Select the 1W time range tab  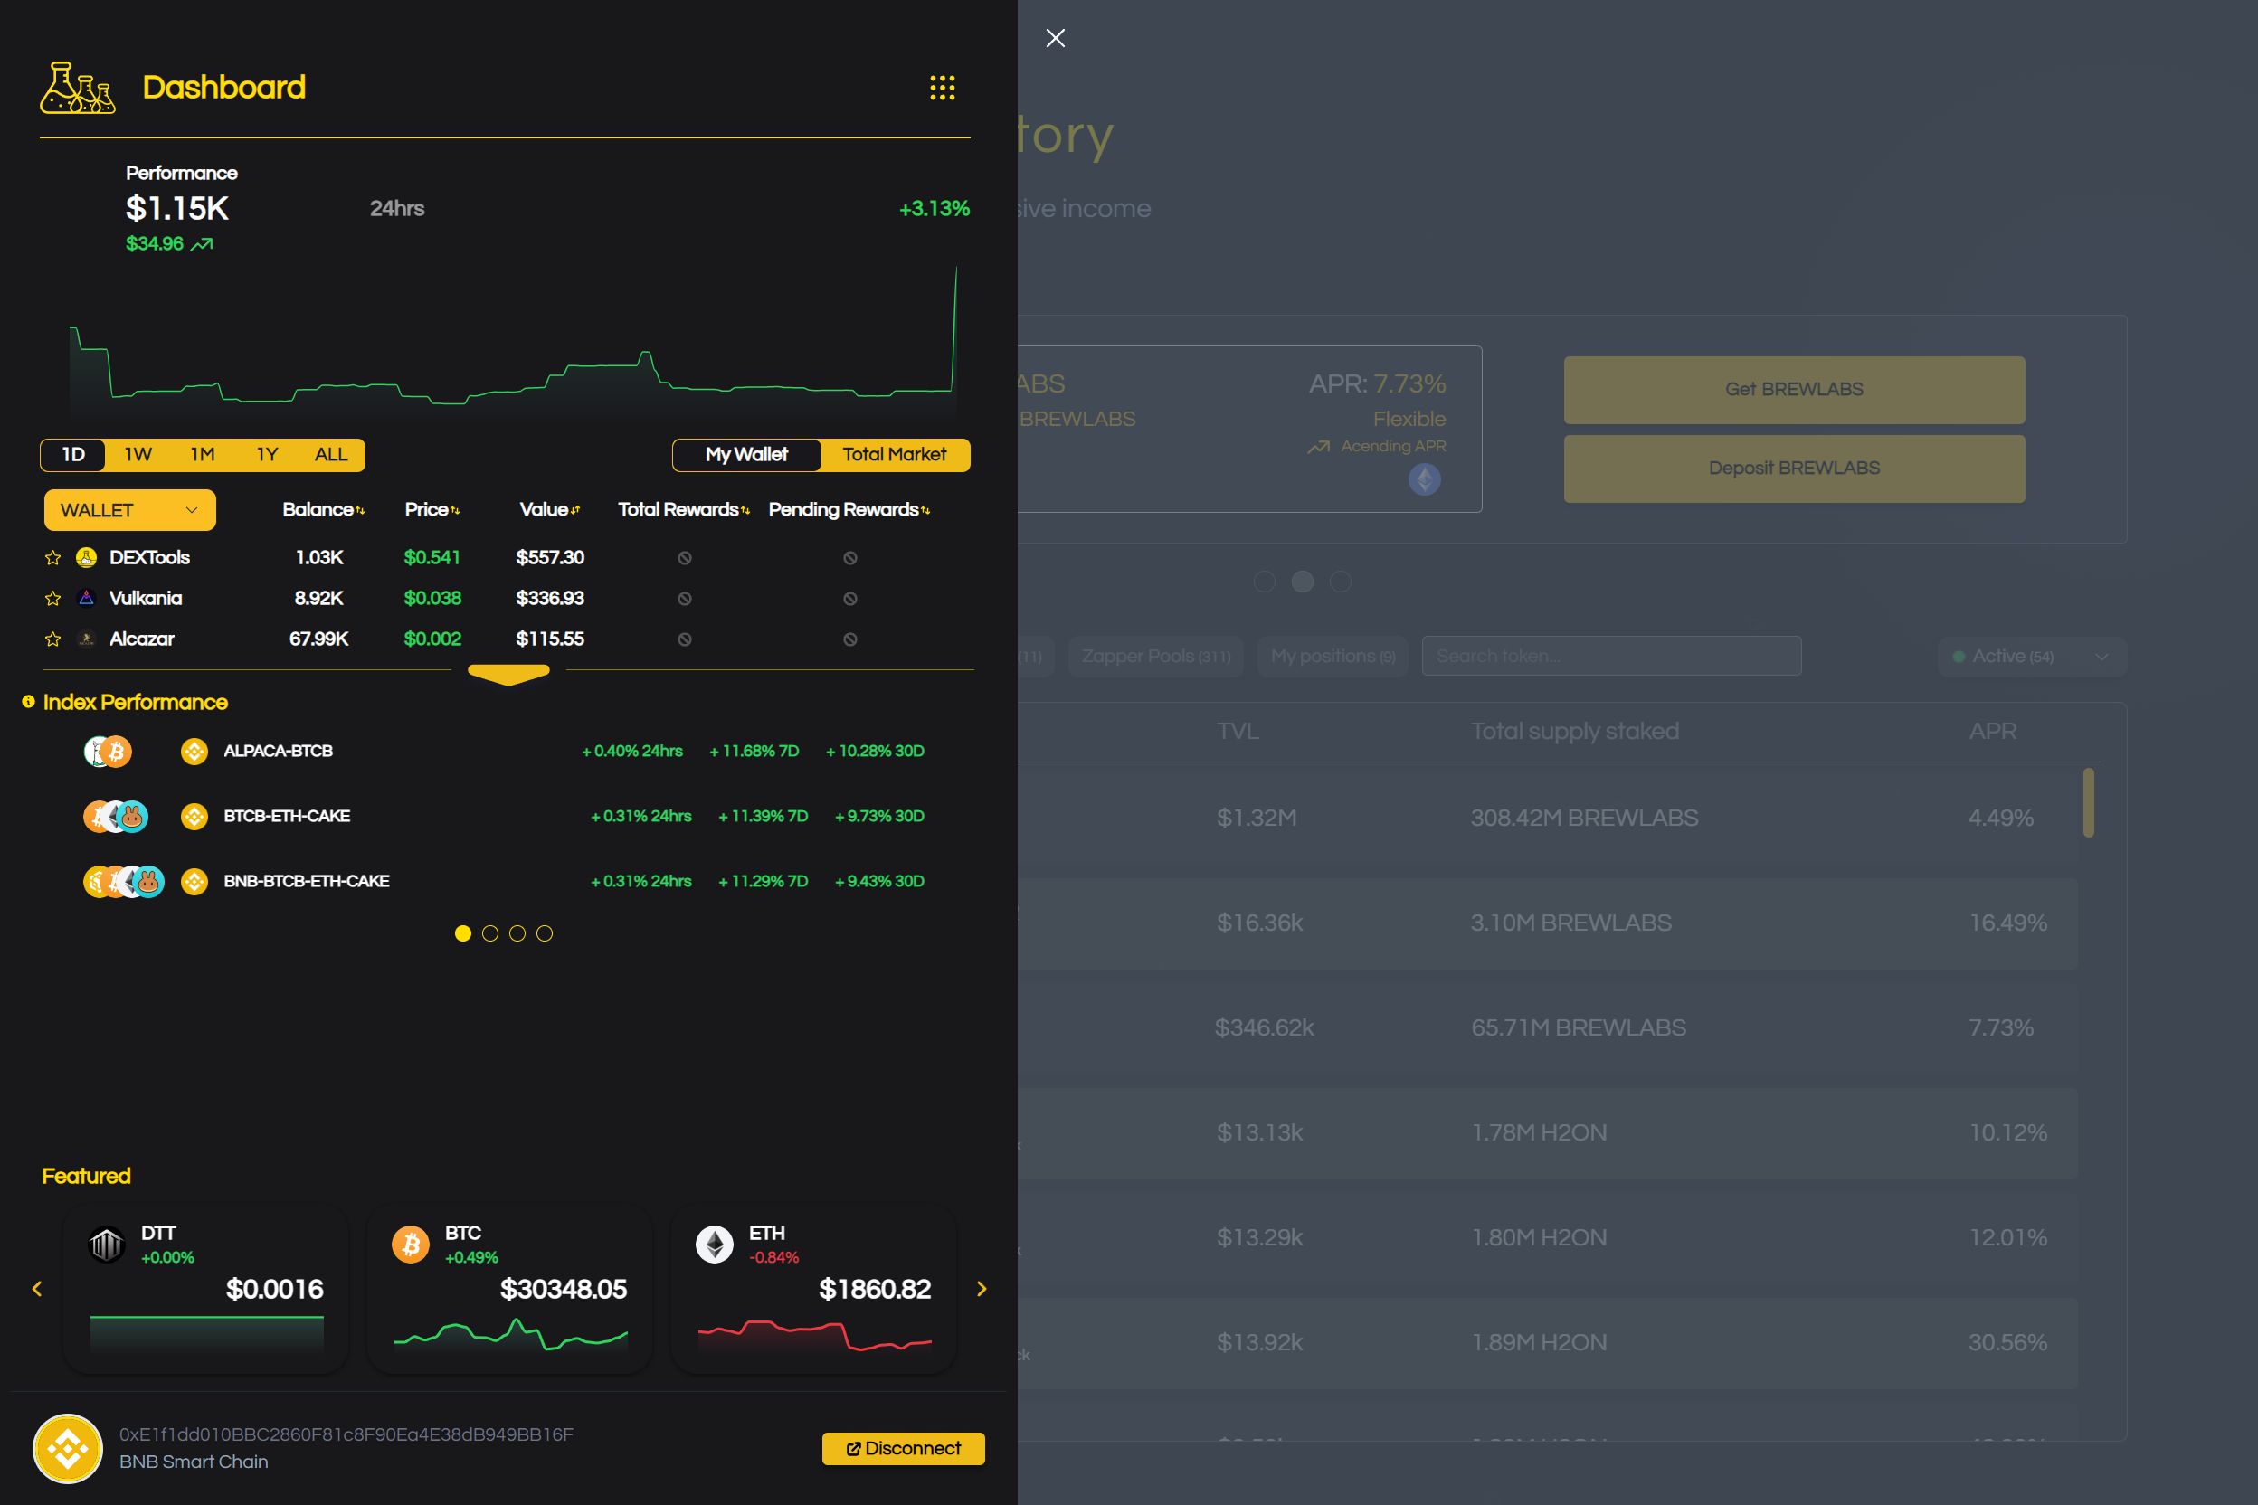point(138,455)
